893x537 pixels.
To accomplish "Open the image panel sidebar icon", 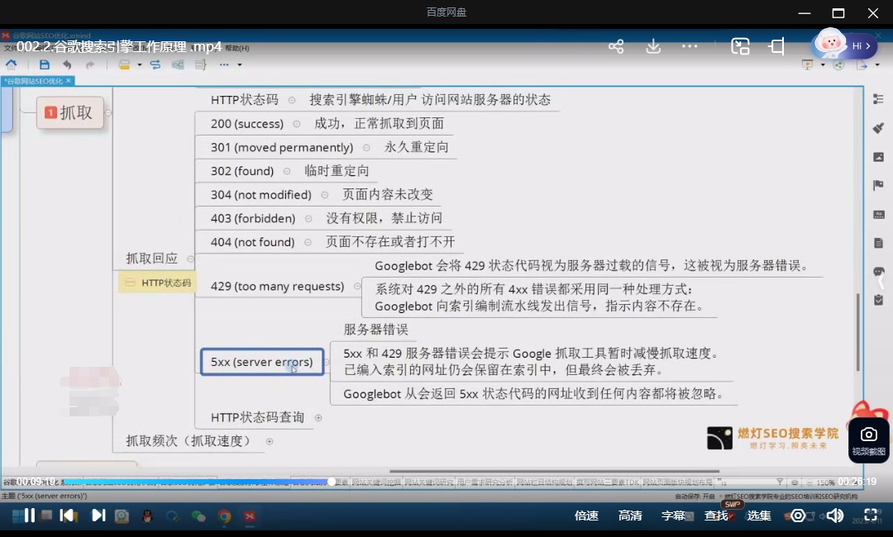I will pos(878,157).
